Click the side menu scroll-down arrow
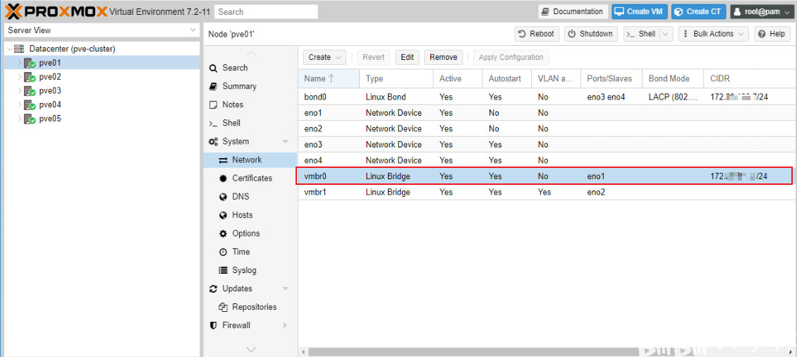Viewport: 797px width, 357px height. pos(250,349)
